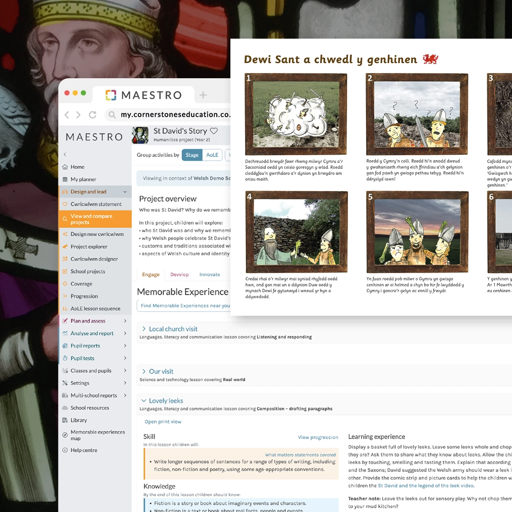Open My planner calendar icon
The image size is (512, 512).
tap(65, 179)
